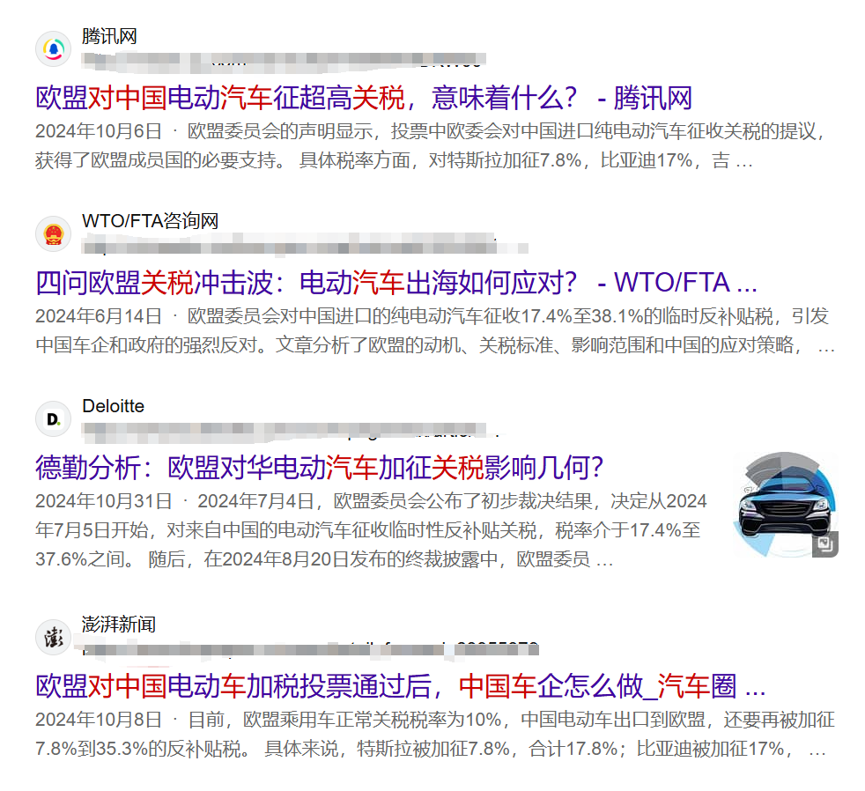The width and height of the screenshot is (865, 791).
Task: Click the 澎湃新闻 source name
Action: coord(119,625)
